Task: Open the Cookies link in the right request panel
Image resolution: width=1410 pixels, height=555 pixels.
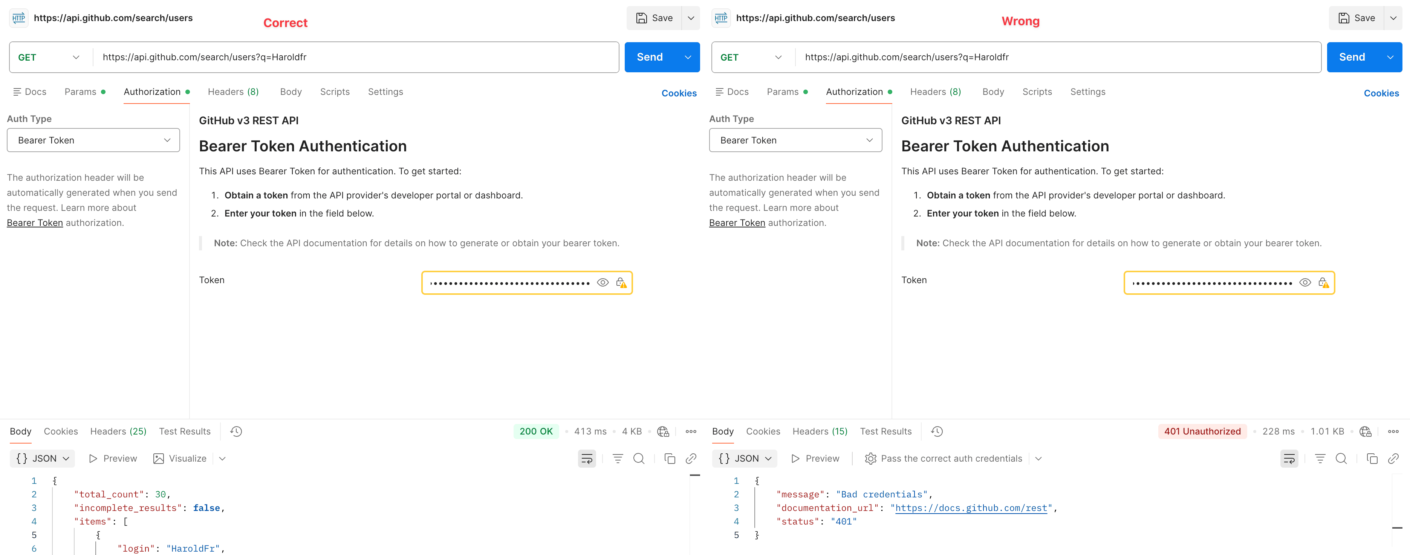Action: tap(1381, 93)
